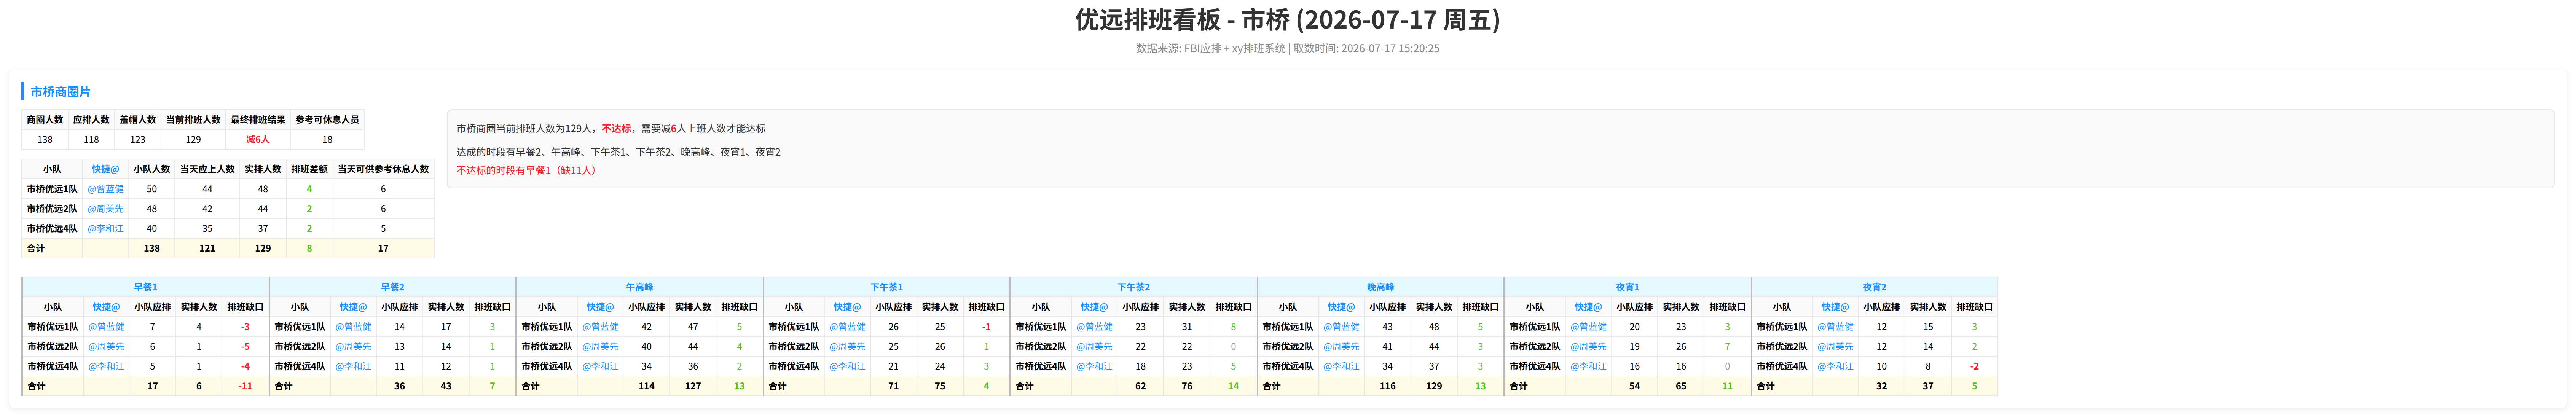Viewport: 2576px width, 419px height.
Task: Click the -1 gap value in 下午茶1 table
Action: pyautogui.click(x=986, y=327)
